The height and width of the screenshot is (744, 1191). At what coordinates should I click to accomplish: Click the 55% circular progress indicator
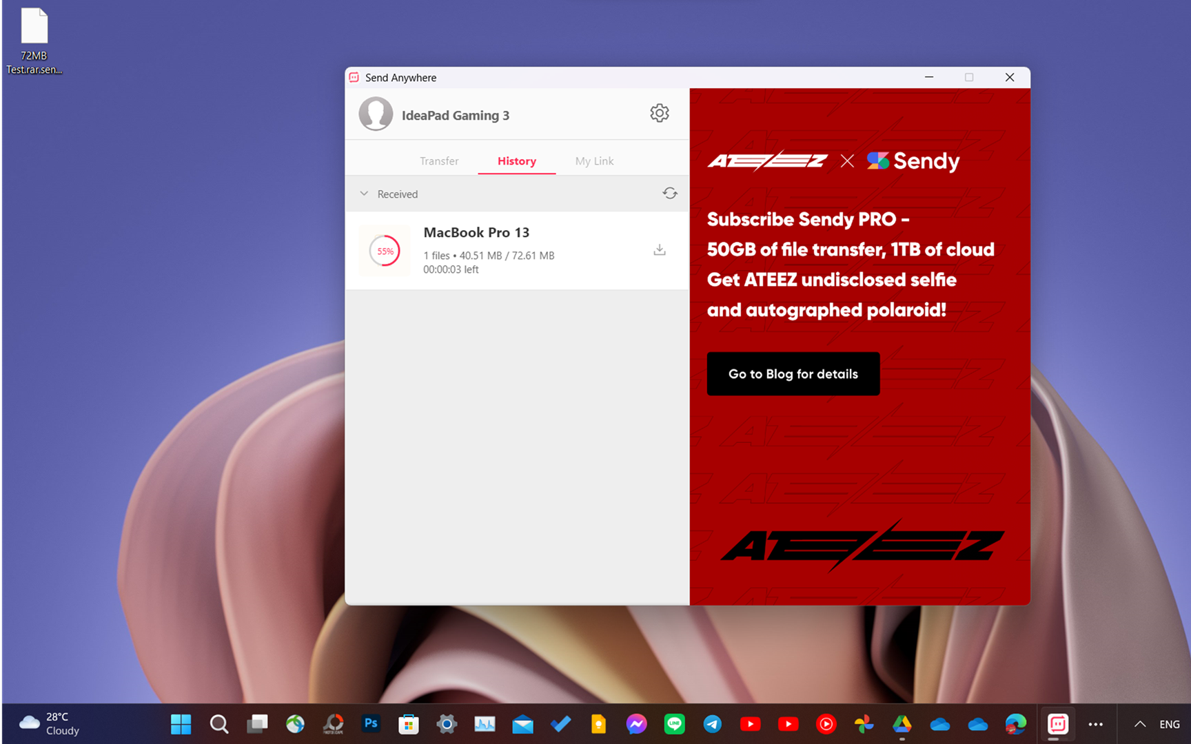tap(385, 251)
